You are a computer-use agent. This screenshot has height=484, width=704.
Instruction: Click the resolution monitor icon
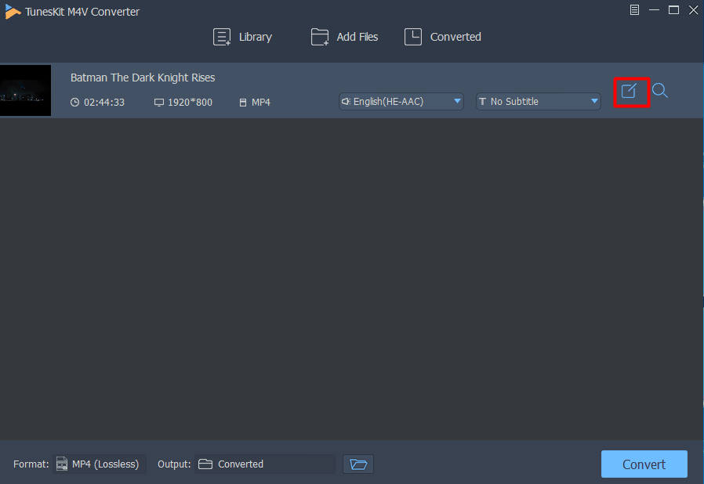(159, 103)
